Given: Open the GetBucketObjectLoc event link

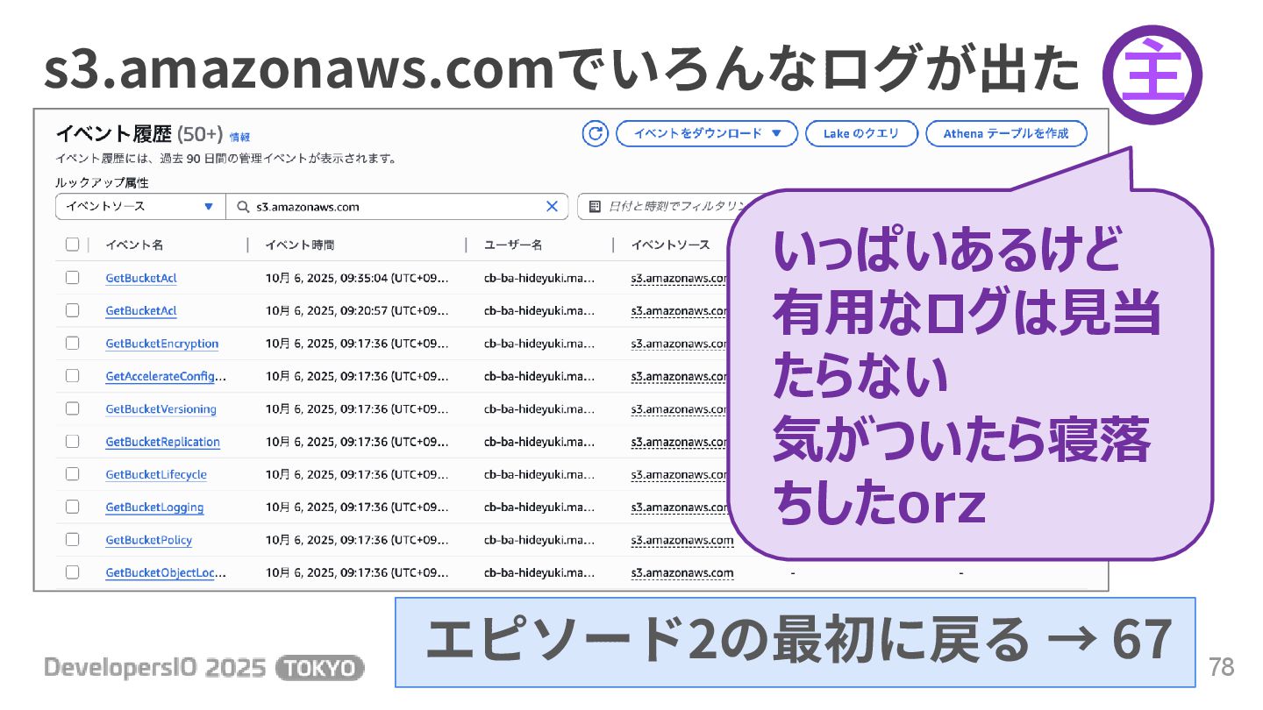Looking at the screenshot, I should click(166, 572).
